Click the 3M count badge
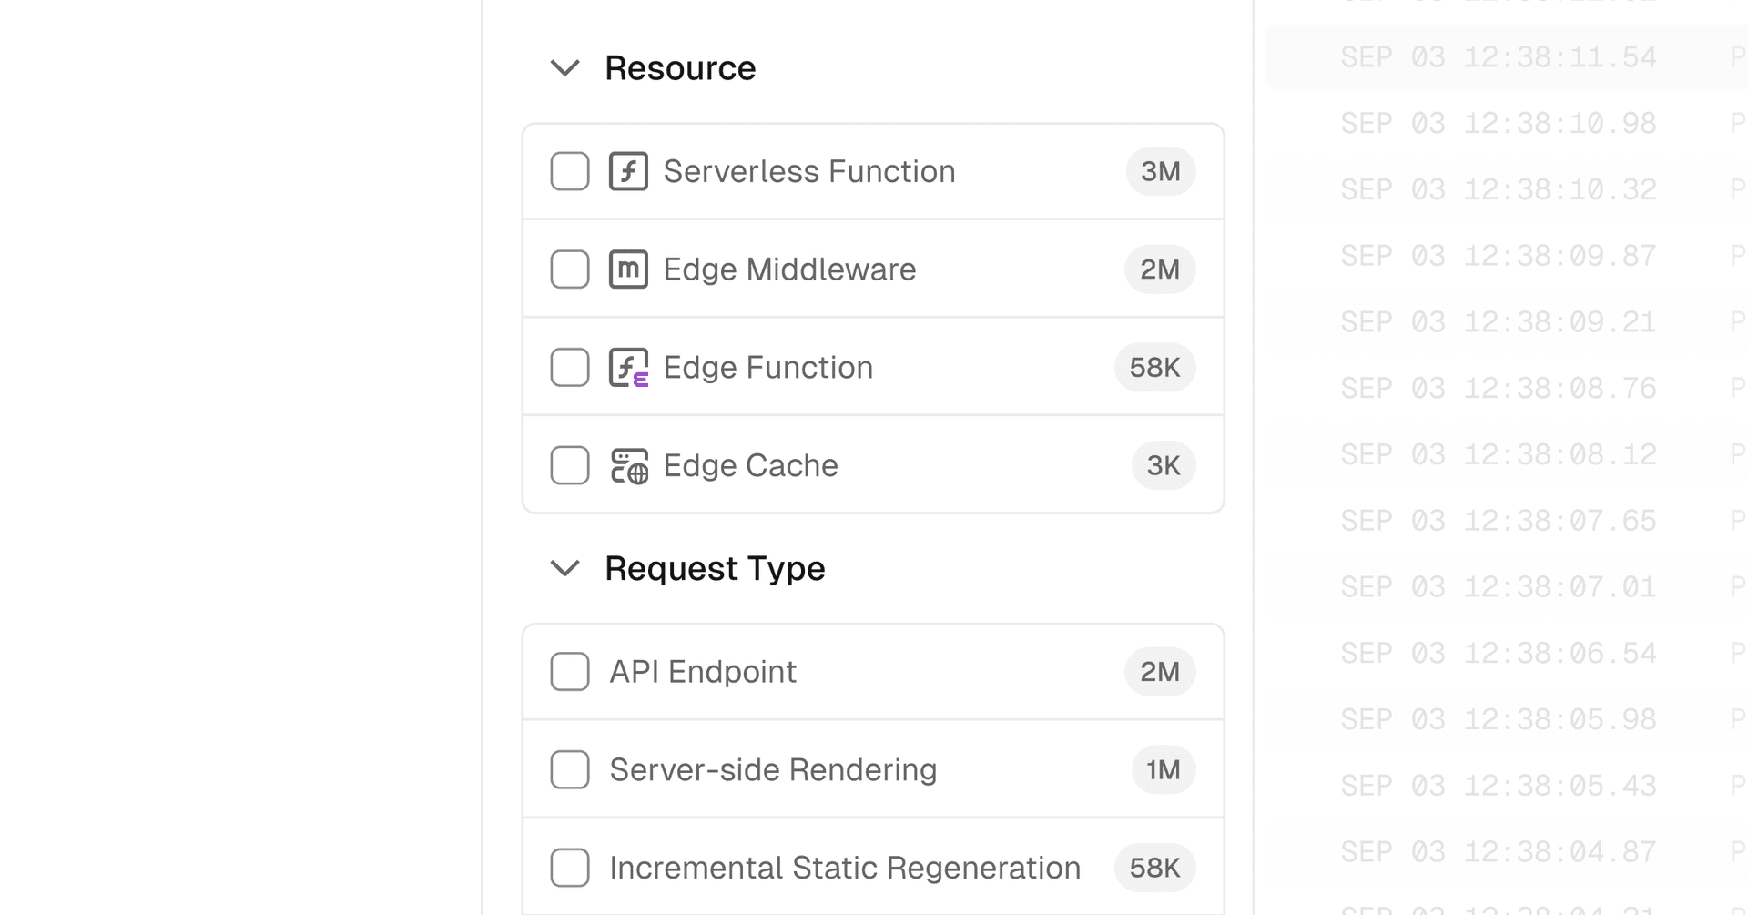1748x915 pixels. 1160,171
